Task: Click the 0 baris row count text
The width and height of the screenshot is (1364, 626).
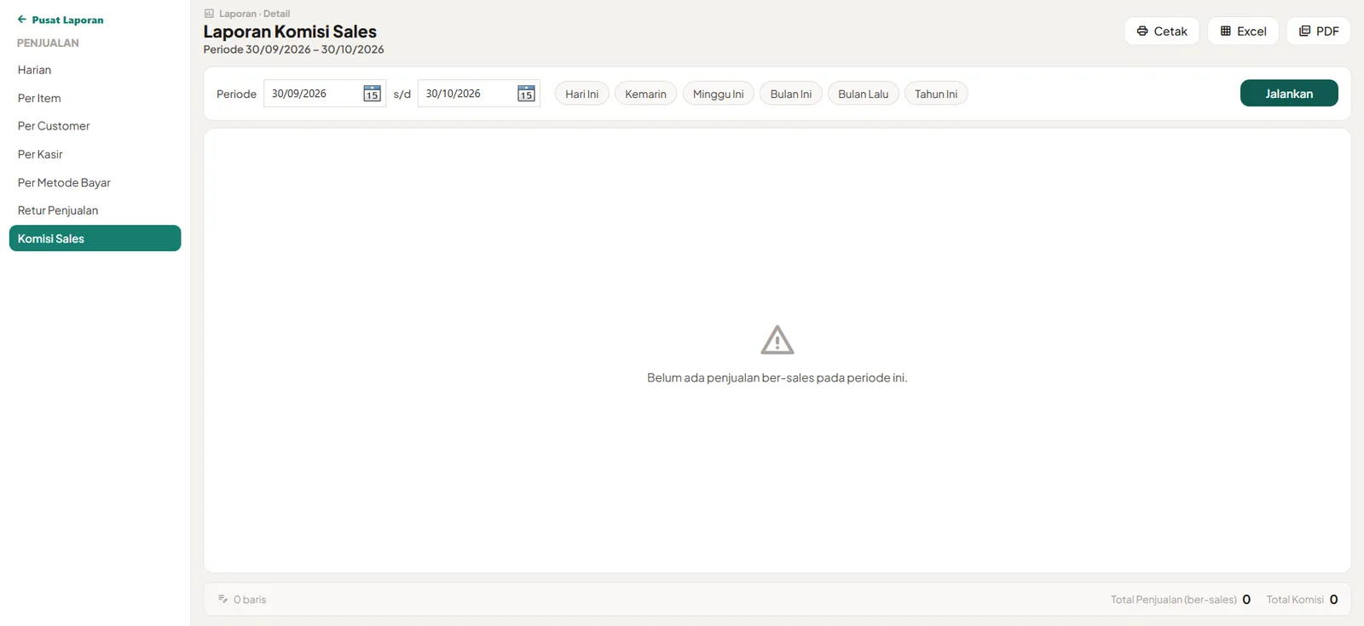Action: pyautogui.click(x=250, y=600)
